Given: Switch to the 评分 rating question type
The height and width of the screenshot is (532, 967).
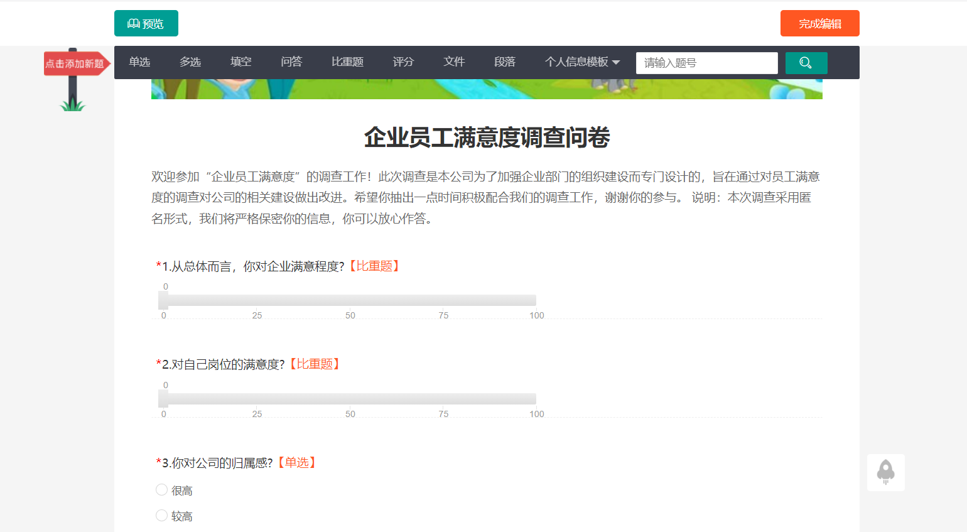Looking at the screenshot, I should coord(404,62).
